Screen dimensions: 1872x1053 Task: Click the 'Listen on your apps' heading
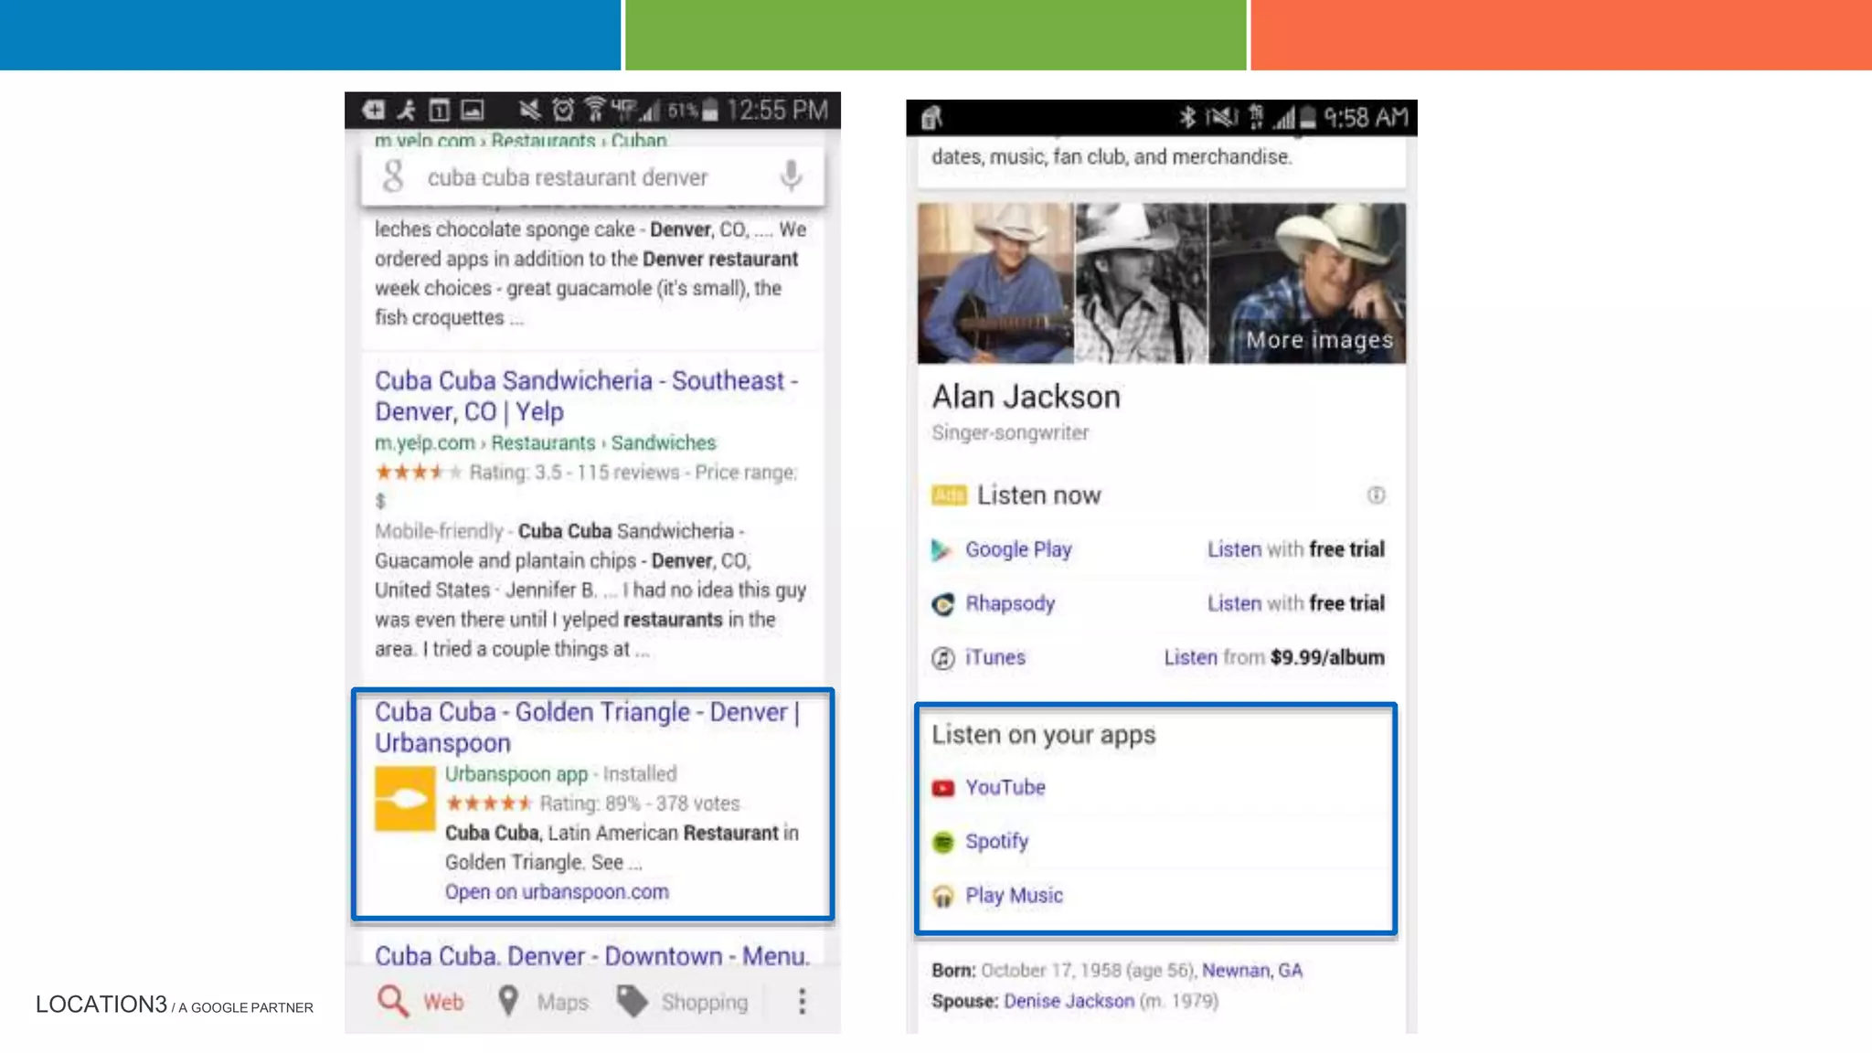coord(1043,735)
